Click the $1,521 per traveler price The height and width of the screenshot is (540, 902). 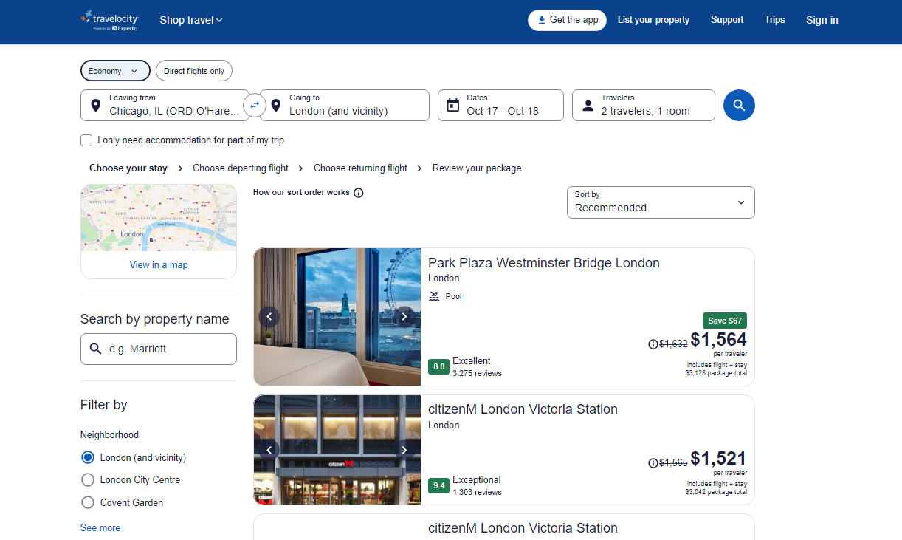[x=718, y=459]
